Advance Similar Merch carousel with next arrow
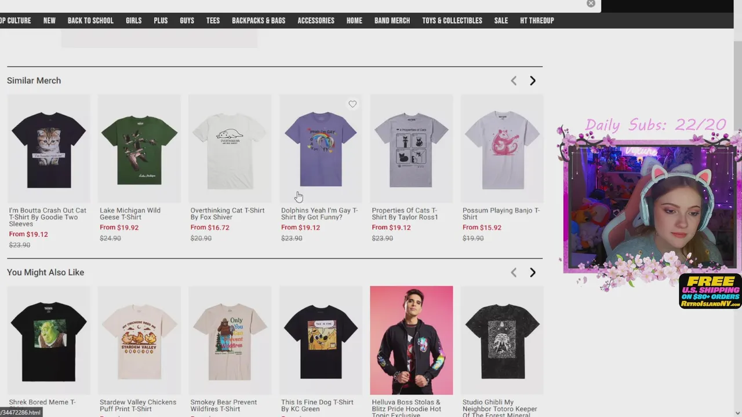This screenshot has height=417, width=742. pos(533,81)
